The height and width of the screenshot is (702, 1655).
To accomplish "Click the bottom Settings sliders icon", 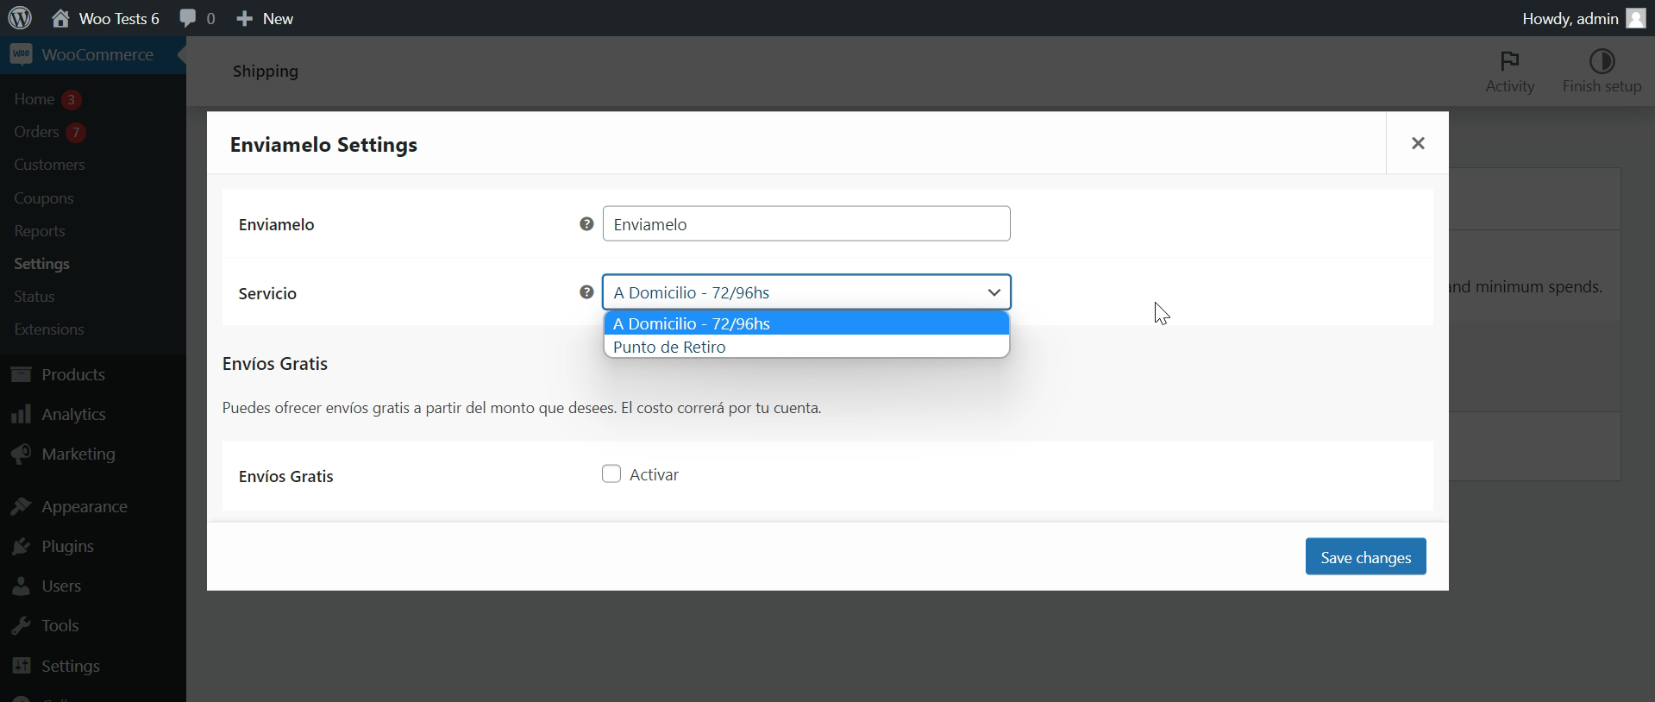I will [x=22, y=666].
